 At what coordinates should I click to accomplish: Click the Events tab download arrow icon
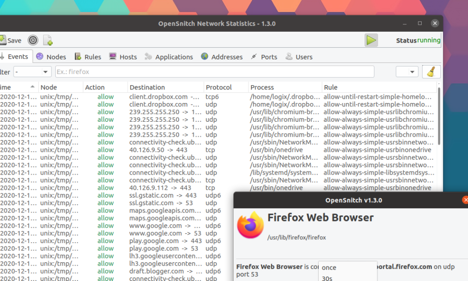tap(2, 56)
